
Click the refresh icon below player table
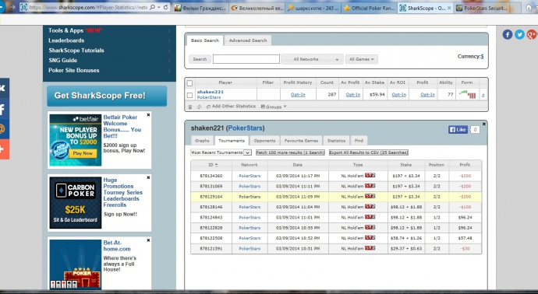click(x=199, y=107)
